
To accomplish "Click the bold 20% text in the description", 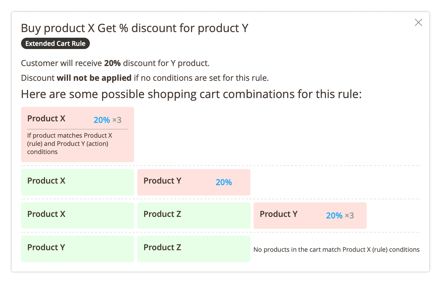I will pyautogui.click(x=112, y=63).
